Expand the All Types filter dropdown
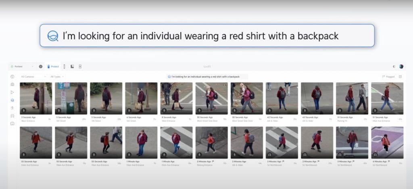Image resolution: width=413 pixels, height=189 pixels. tap(57, 77)
